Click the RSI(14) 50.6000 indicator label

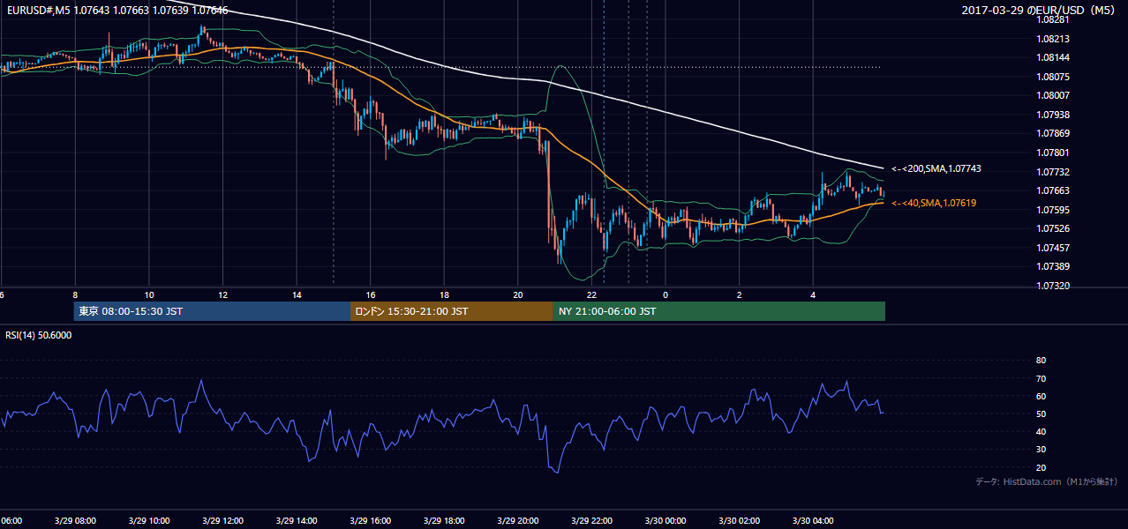pyautogui.click(x=39, y=335)
